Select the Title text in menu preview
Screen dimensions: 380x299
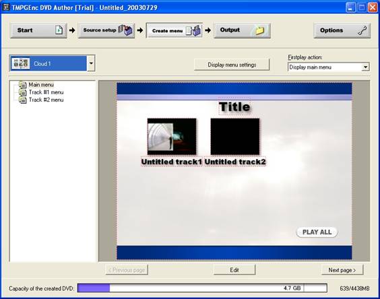[234, 106]
